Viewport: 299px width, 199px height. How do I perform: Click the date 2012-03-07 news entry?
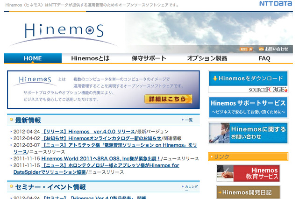click(27, 145)
